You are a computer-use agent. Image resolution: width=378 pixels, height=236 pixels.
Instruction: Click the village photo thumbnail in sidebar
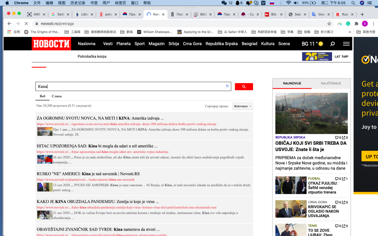click(x=311, y=113)
